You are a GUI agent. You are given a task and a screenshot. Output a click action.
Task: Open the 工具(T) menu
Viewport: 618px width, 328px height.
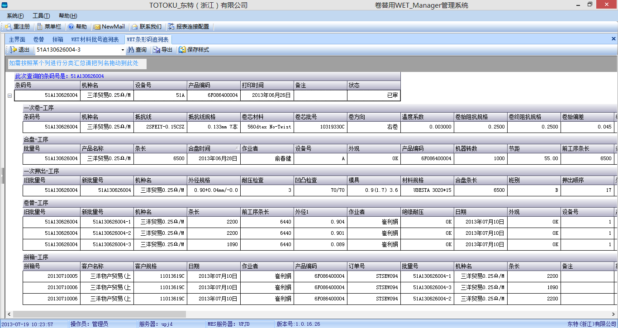click(x=41, y=16)
